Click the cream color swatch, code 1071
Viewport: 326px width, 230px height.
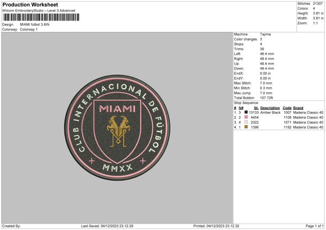(x=246, y=122)
